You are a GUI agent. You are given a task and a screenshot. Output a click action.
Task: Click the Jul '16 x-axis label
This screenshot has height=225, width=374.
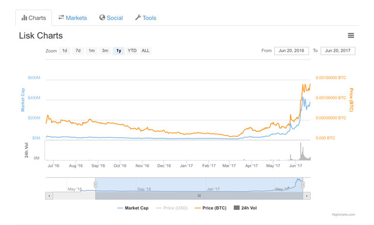(x=53, y=166)
